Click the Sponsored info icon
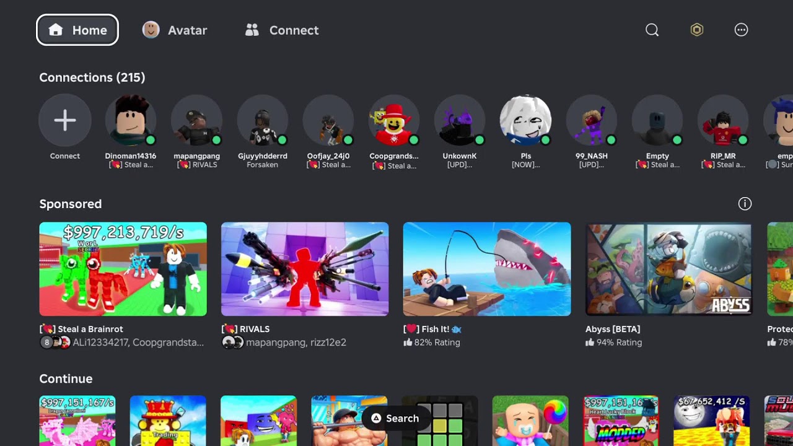The height and width of the screenshot is (446, 793). (745, 204)
